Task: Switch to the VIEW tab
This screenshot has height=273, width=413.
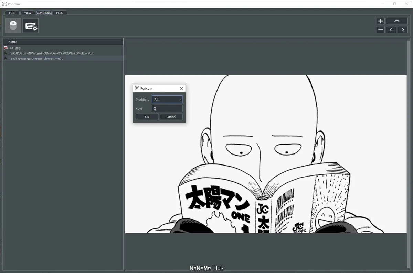Action: (x=28, y=13)
